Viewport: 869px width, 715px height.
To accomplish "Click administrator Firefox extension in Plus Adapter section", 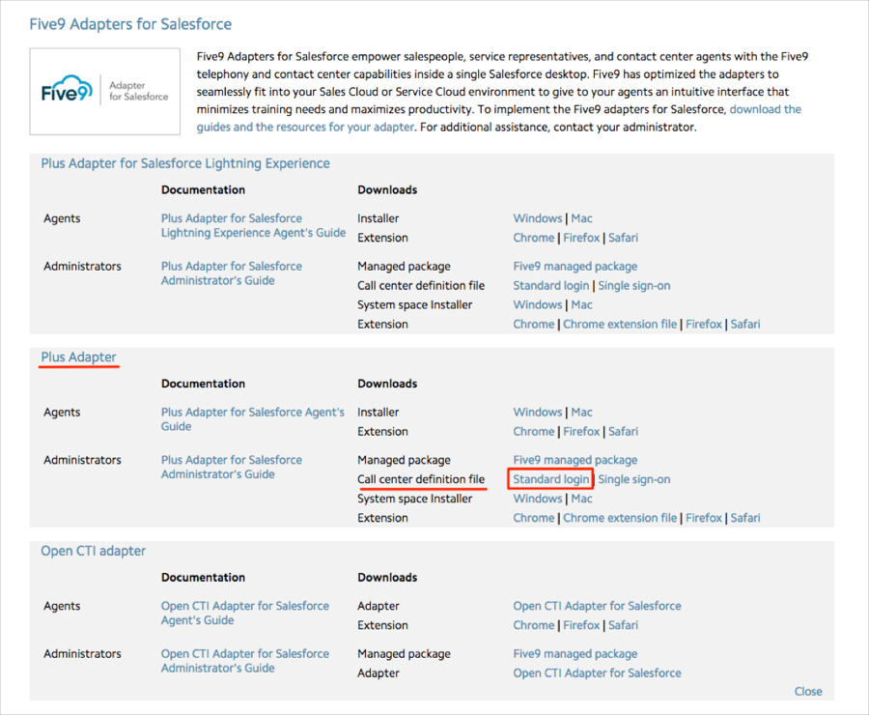I will 703,518.
